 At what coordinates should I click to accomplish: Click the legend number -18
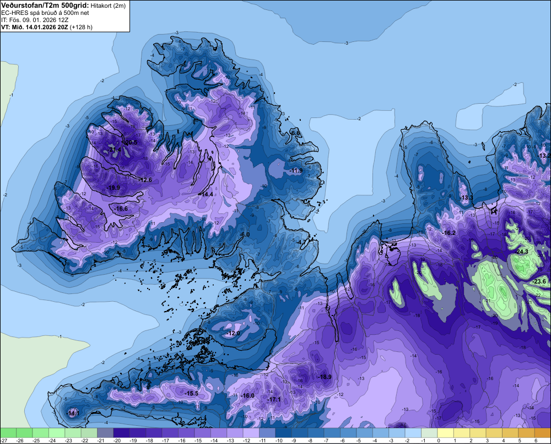pos(149,441)
